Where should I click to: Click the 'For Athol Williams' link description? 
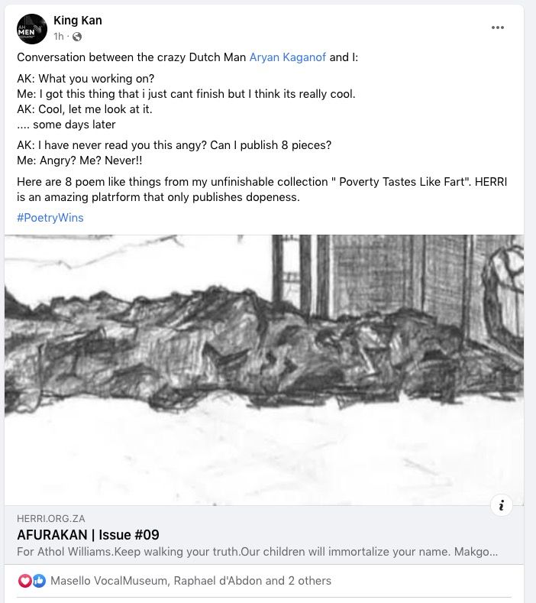click(x=257, y=552)
